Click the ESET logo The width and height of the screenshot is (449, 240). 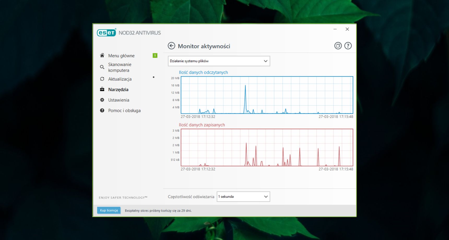coord(107,33)
